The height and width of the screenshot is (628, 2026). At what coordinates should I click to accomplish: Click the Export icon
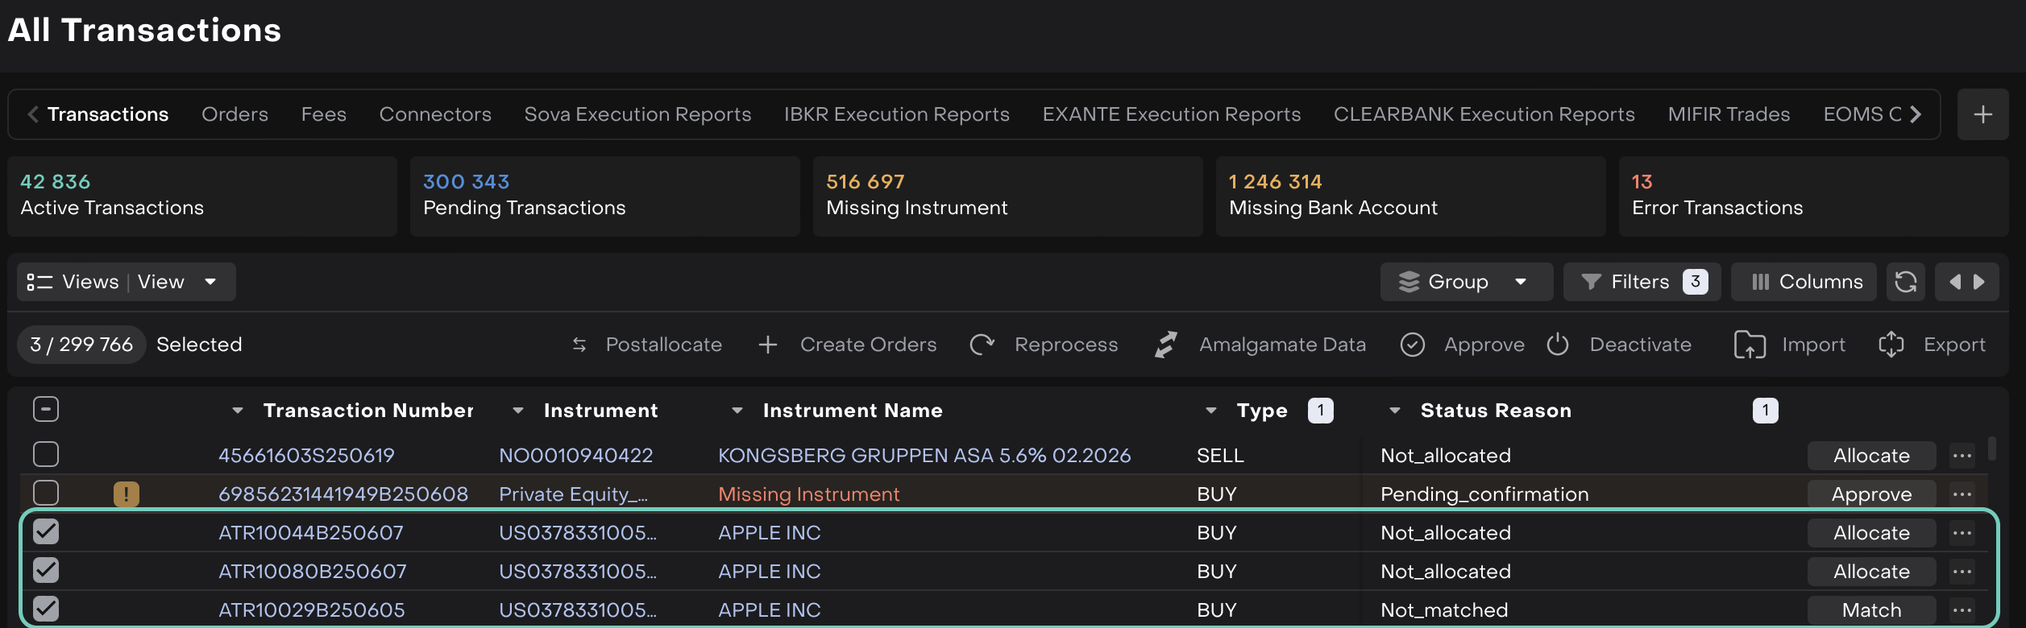1891,345
